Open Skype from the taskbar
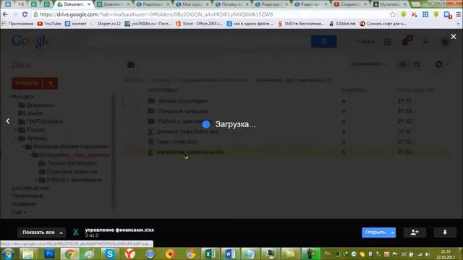 click(109, 253)
